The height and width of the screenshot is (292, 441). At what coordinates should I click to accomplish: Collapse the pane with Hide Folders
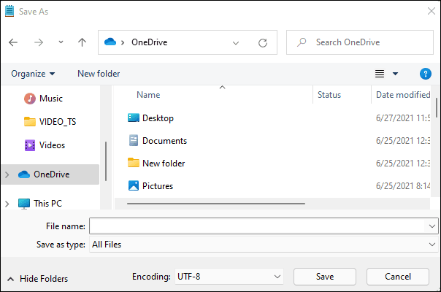pyautogui.click(x=38, y=278)
